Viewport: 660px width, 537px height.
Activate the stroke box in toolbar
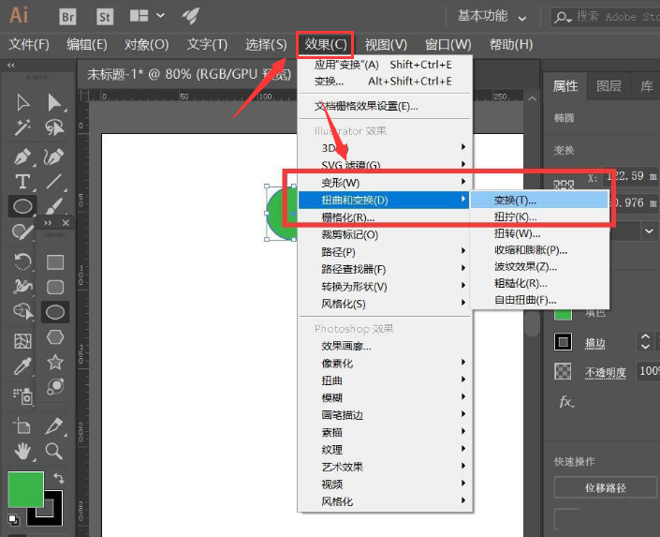pyautogui.click(x=45, y=510)
